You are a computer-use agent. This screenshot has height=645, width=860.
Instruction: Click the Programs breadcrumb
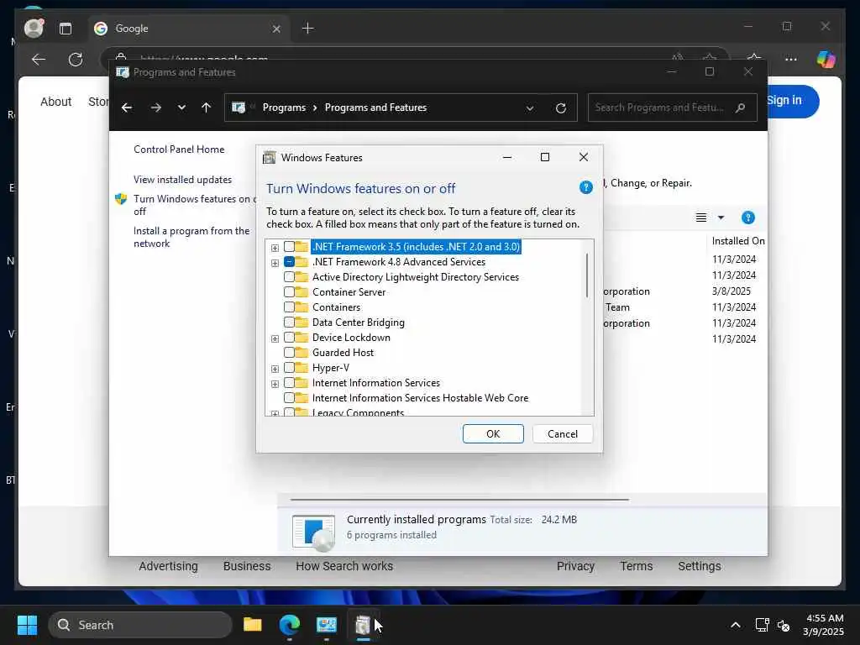(284, 107)
